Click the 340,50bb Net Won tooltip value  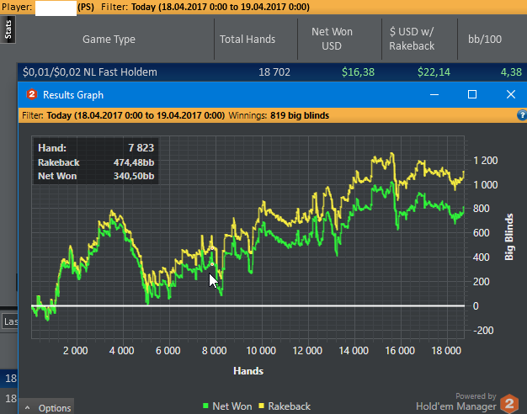click(x=134, y=176)
